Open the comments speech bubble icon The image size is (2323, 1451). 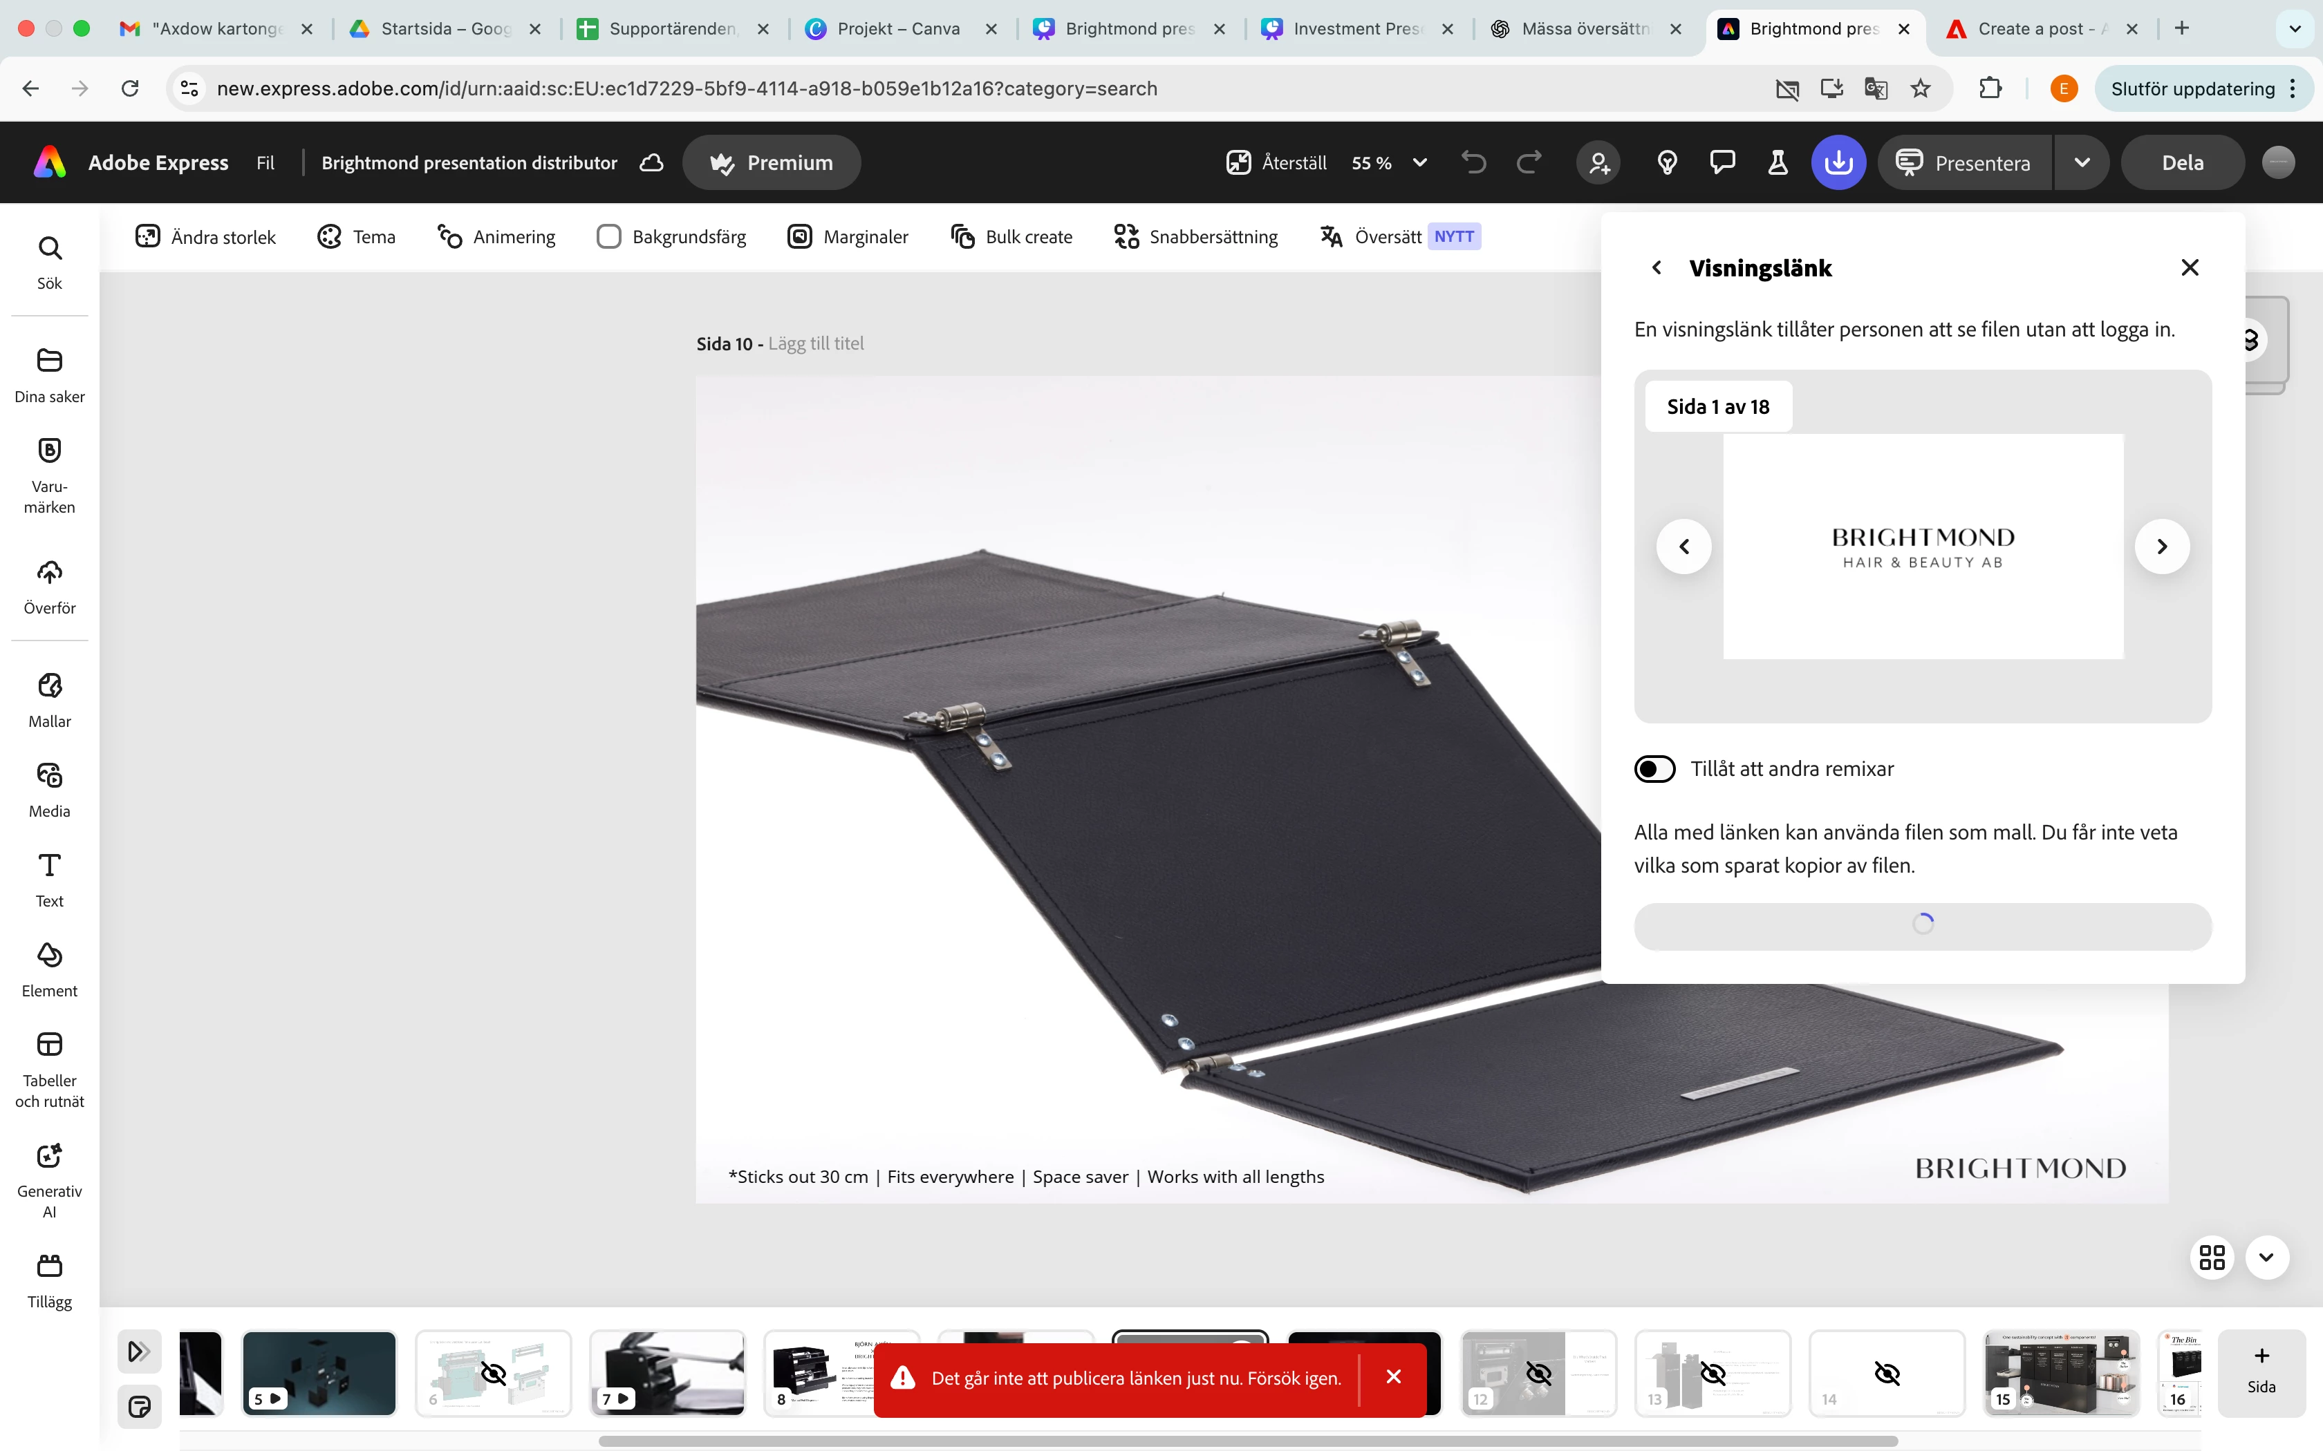(1722, 163)
